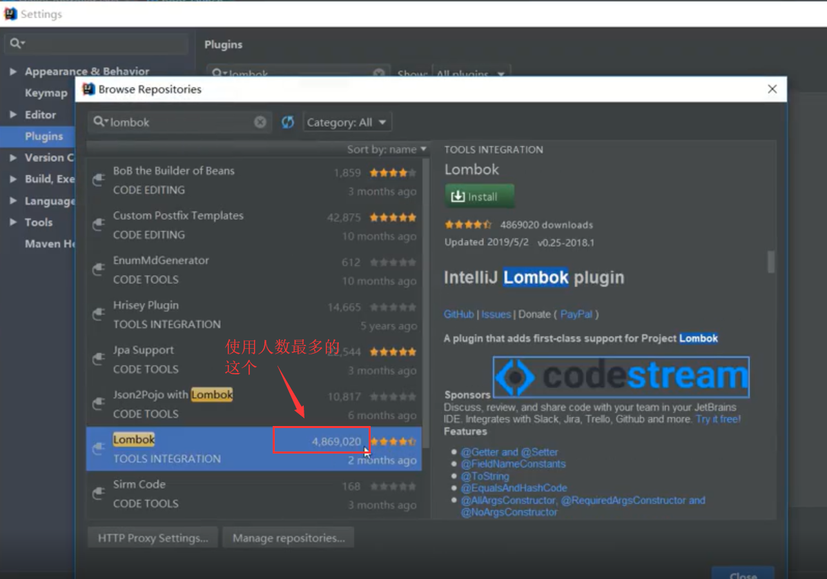Open the Issues link

pos(496,314)
